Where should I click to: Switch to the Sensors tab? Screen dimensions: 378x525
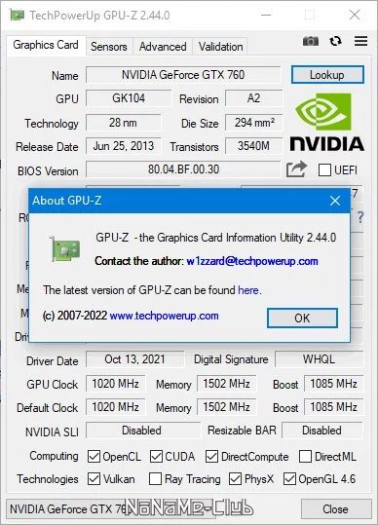(x=109, y=47)
